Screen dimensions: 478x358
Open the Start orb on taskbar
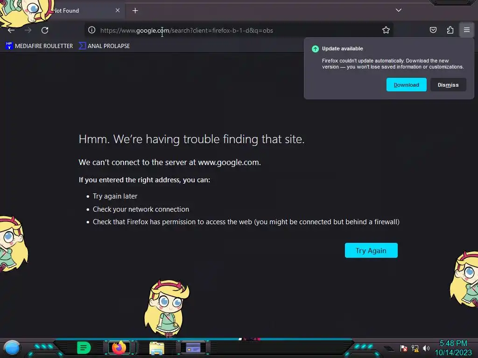pyautogui.click(x=12, y=348)
